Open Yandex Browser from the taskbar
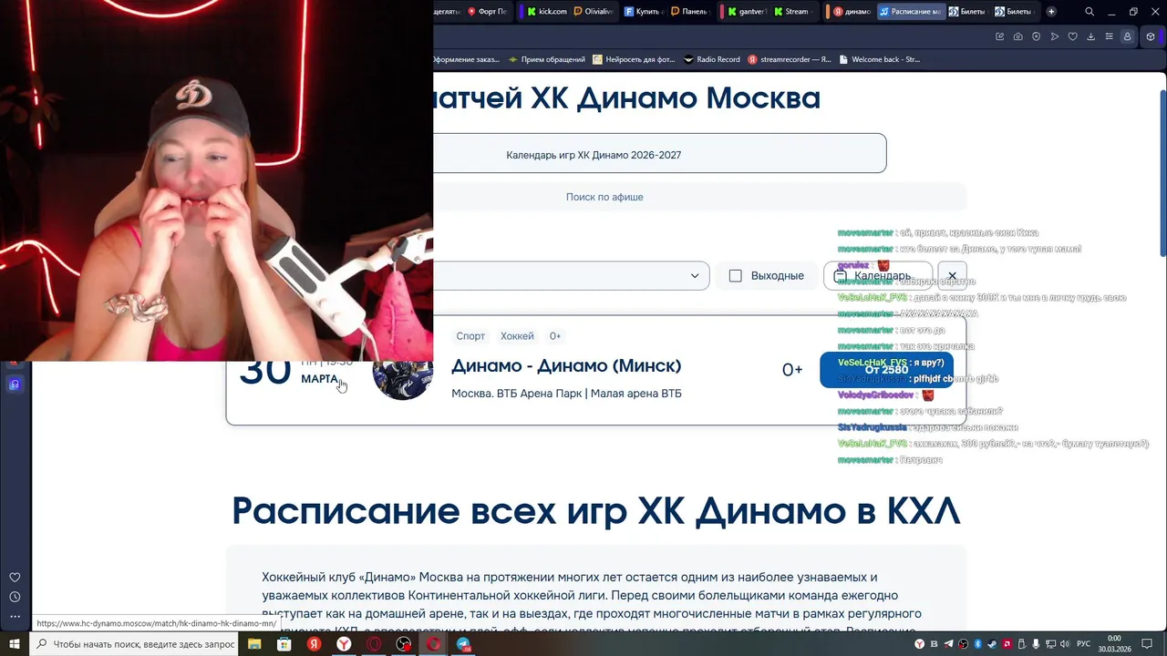 [344, 644]
